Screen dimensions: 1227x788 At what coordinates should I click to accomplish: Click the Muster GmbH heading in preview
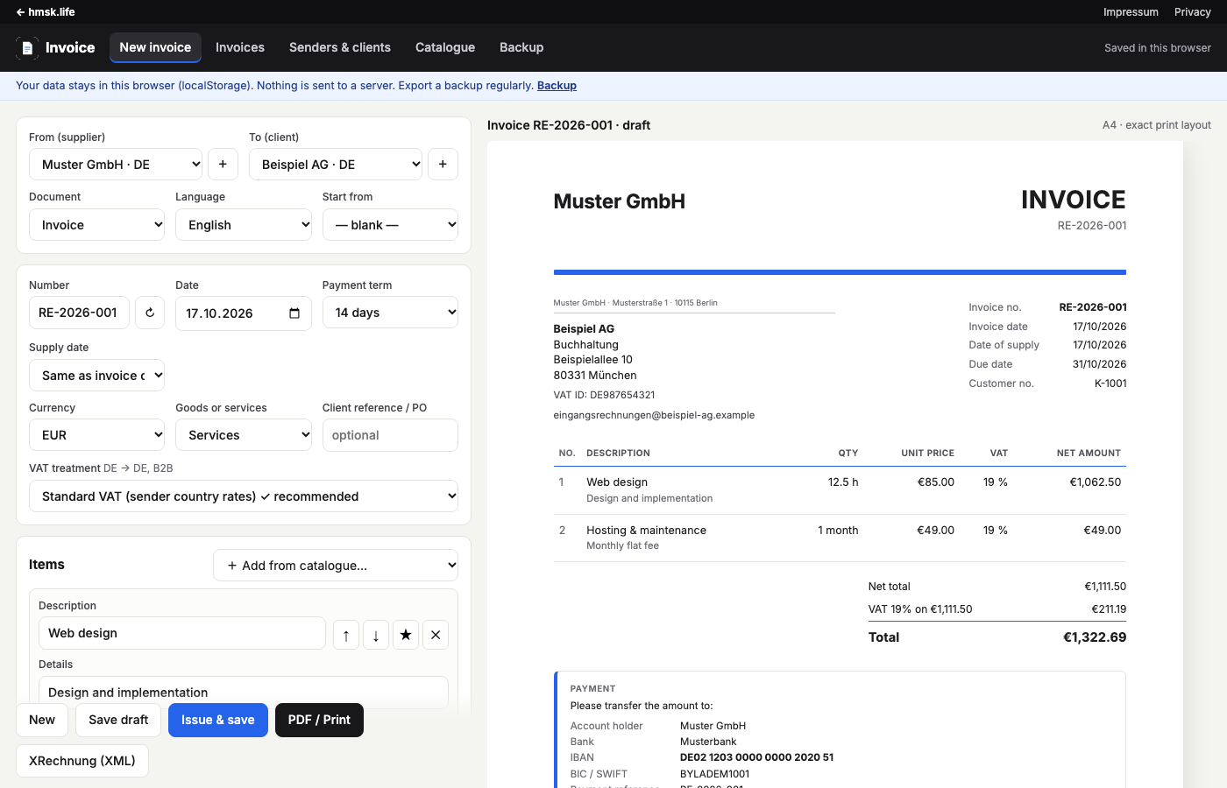(x=620, y=201)
